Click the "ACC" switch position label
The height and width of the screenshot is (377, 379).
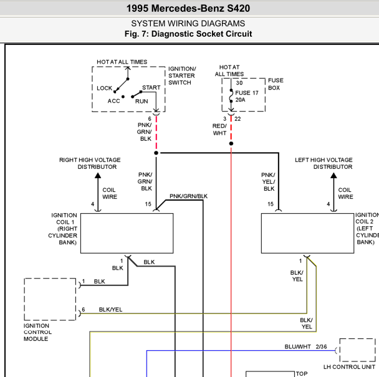pos(113,101)
